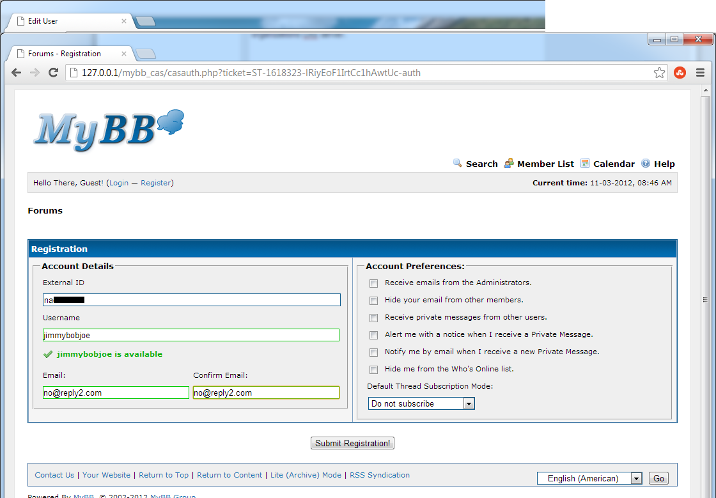Click the browser address bar URL
Viewport: 716px width, 498px height.
[251, 73]
